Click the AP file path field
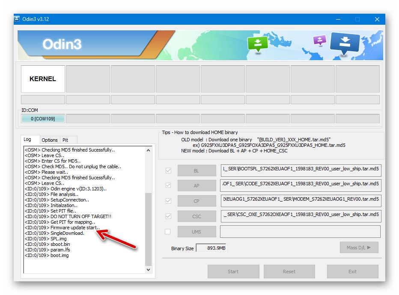The image size is (399, 295). pyautogui.click(x=301, y=185)
